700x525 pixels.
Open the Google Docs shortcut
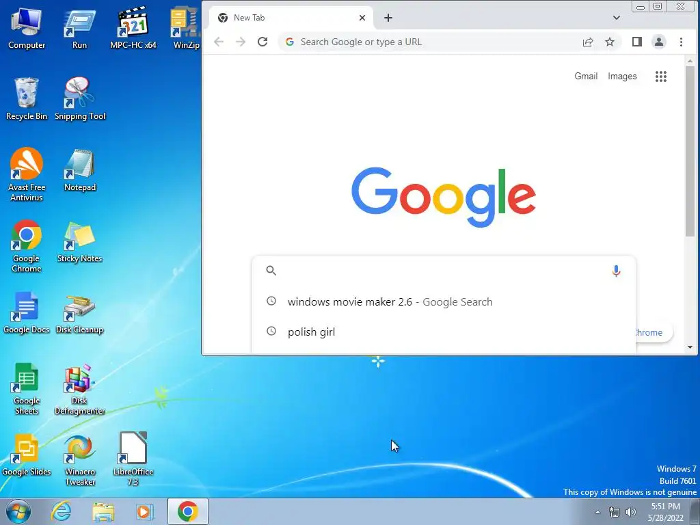point(27,312)
